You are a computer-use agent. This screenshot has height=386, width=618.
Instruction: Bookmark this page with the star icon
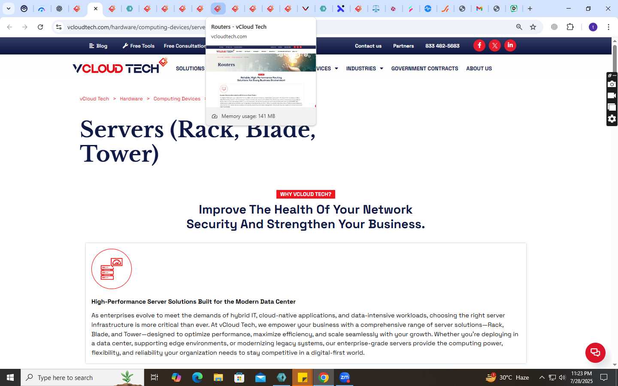coord(533,27)
